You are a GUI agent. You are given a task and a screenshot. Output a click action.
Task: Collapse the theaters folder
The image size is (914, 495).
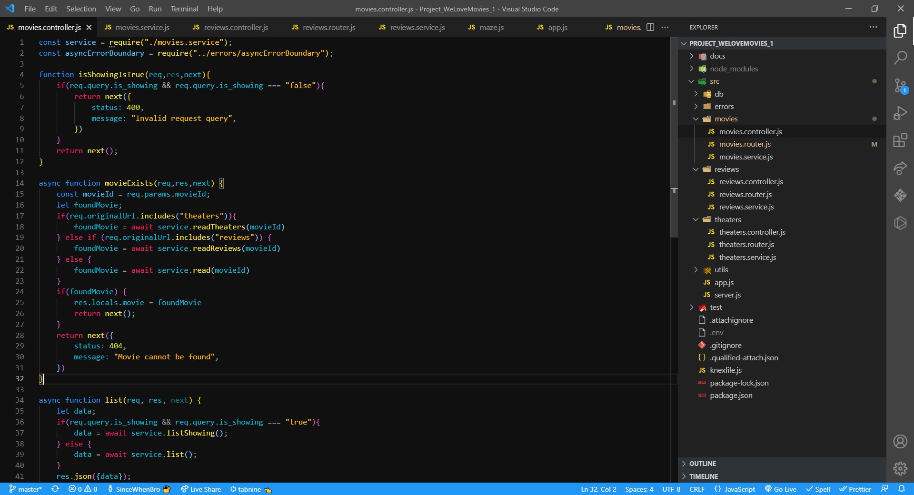[727, 219]
